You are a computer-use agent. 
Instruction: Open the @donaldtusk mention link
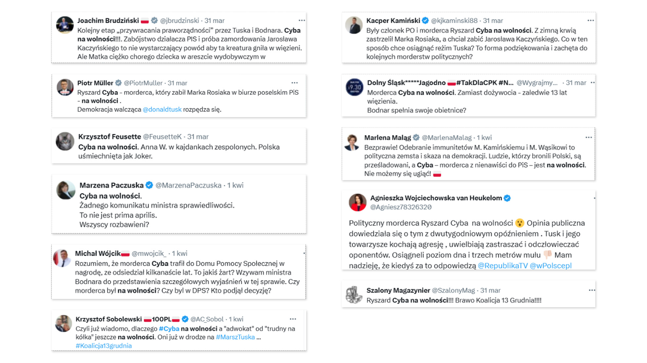pos(162,109)
